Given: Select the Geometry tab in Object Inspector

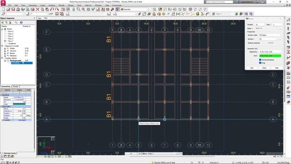Looking at the screenshot, I should point(6,87).
